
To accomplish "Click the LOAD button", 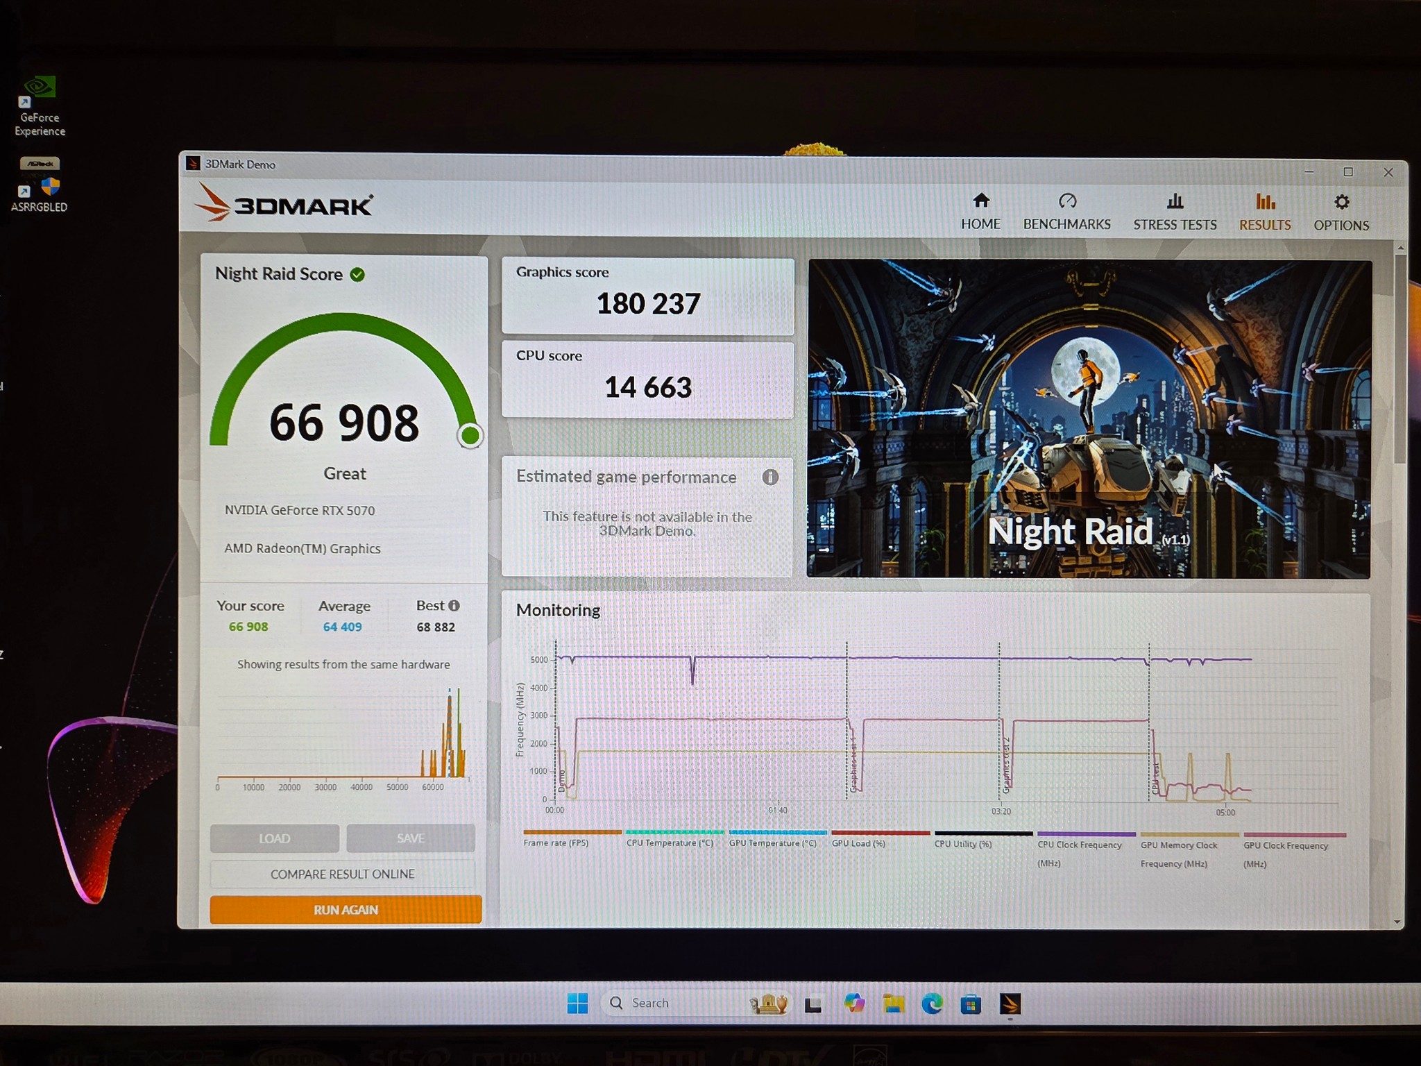I will [275, 838].
